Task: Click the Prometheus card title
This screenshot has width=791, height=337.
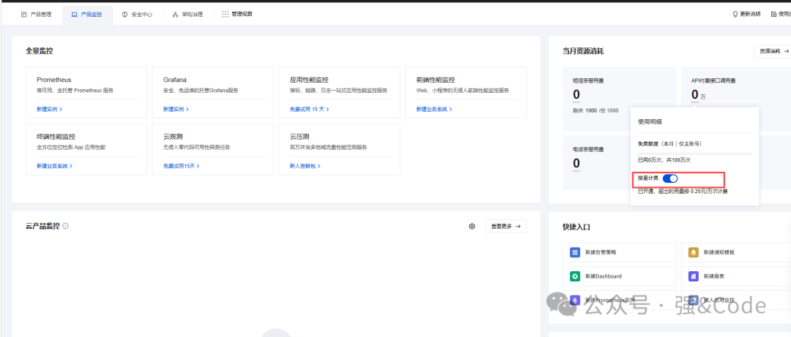Action: pyautogui.click(x=54, y=80)
